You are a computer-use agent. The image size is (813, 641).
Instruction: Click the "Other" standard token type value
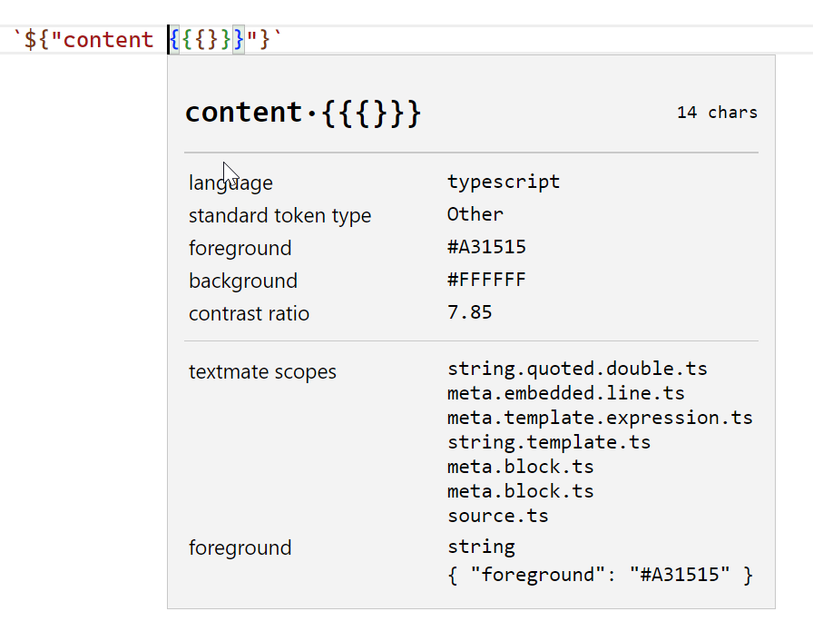click(x=475, y=214)
